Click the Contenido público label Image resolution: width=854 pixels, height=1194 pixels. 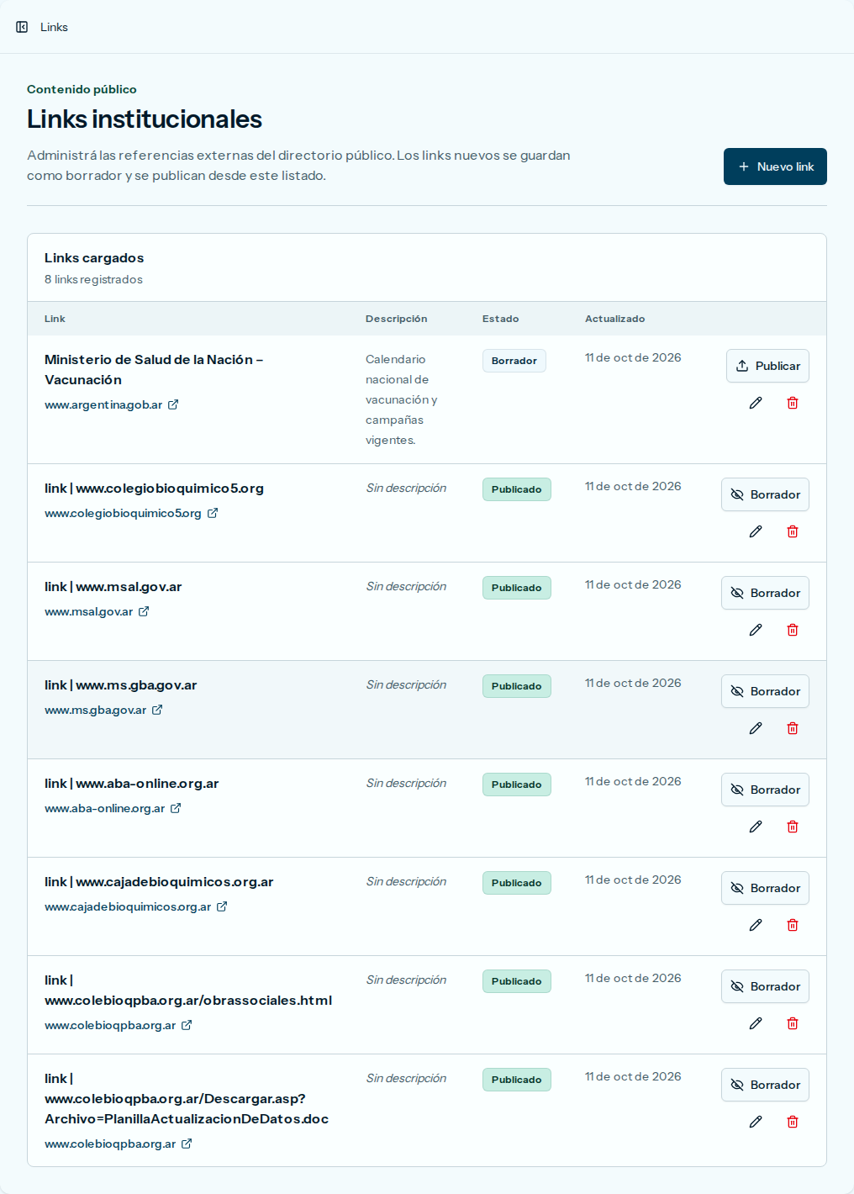(x=82, y=89)
